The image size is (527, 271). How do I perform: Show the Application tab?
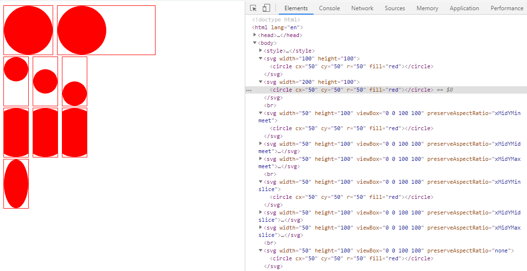tap(464, 8)
